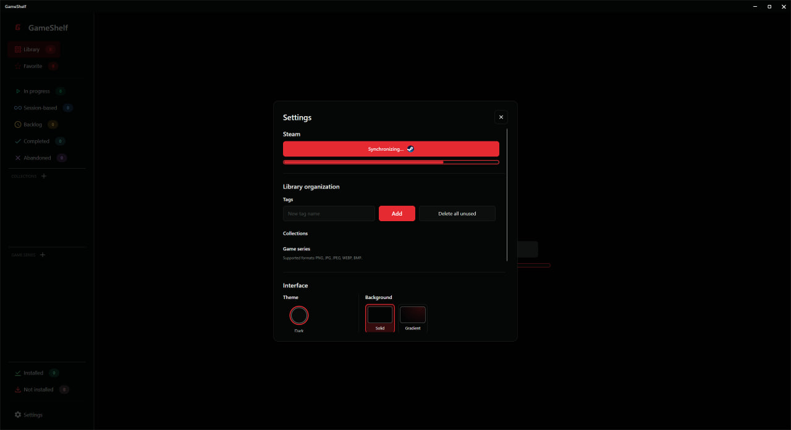Open Backlog via its clock icon
Screen dimensions: 791x430
pyautogui.click(x=18, y=125)
